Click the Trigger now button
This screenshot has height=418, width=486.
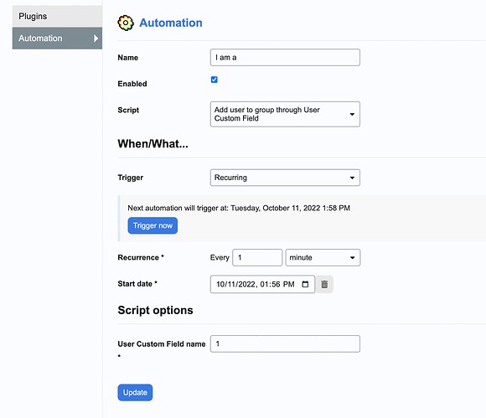click(153, 225)
